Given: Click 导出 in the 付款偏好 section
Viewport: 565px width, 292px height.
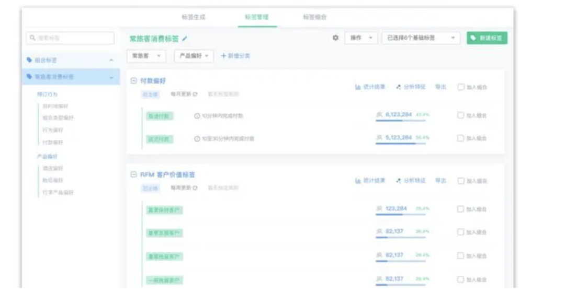Looking at the screenshot, I should [440, 87].
